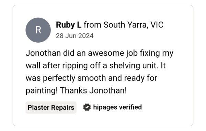The width and height of the screenshot is (206, 131).
Task: Click the phrase perfectly smooth in review
Action: 75,78
